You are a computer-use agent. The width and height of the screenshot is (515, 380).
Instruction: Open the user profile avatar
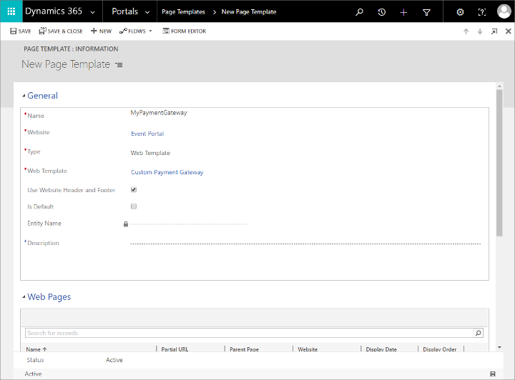[504, 11]
